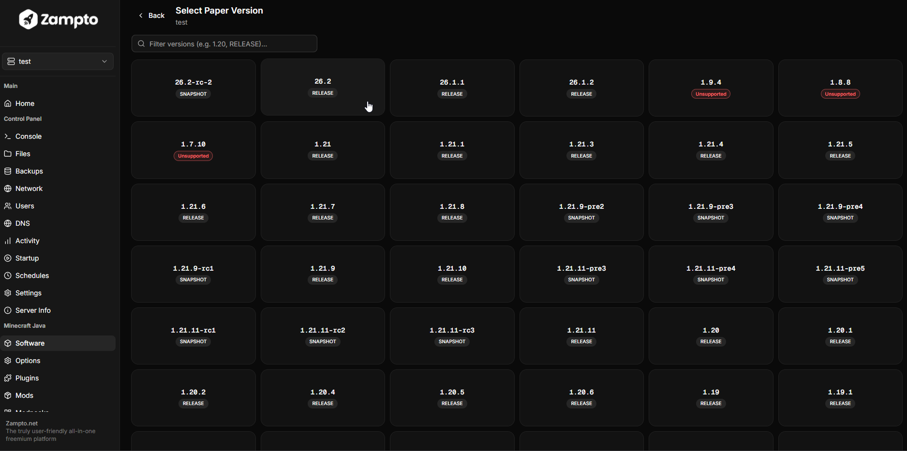
Task: Click the Software cube icon
Action: (x=8, y=343)
